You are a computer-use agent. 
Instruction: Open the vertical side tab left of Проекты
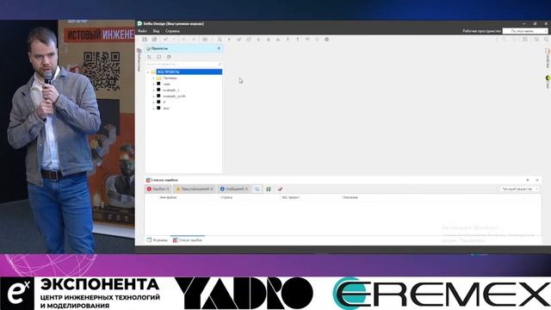[x=139, y=59]
